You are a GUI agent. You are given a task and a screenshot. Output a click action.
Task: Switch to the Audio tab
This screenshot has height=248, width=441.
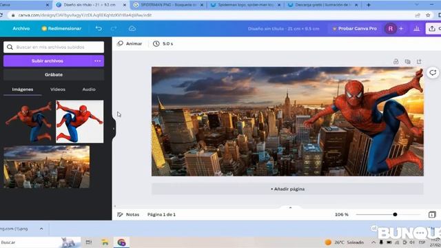click(x=89, y=89)
